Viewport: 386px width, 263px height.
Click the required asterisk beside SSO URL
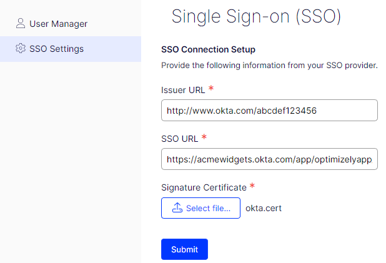204,138
